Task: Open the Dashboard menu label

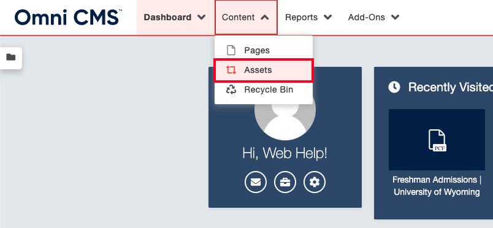Action: tap(167, 17)
